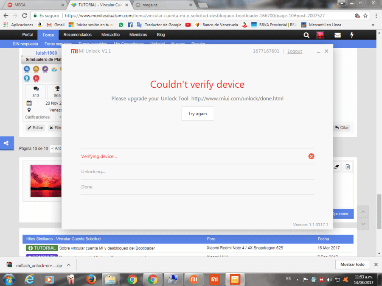This screenshot has width=382, height=286.
Task: Open the WhatsApp bookmark icon
Action: click(121, 25)
